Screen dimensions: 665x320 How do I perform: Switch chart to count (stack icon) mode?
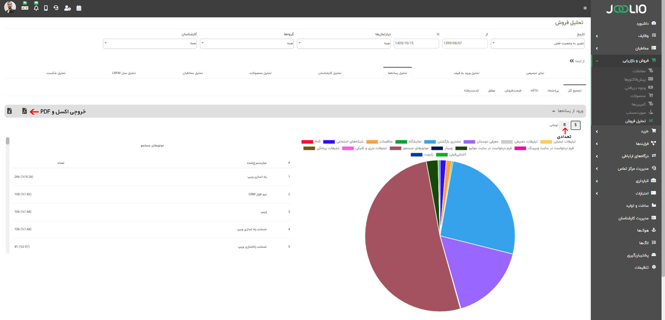point(565,125)
